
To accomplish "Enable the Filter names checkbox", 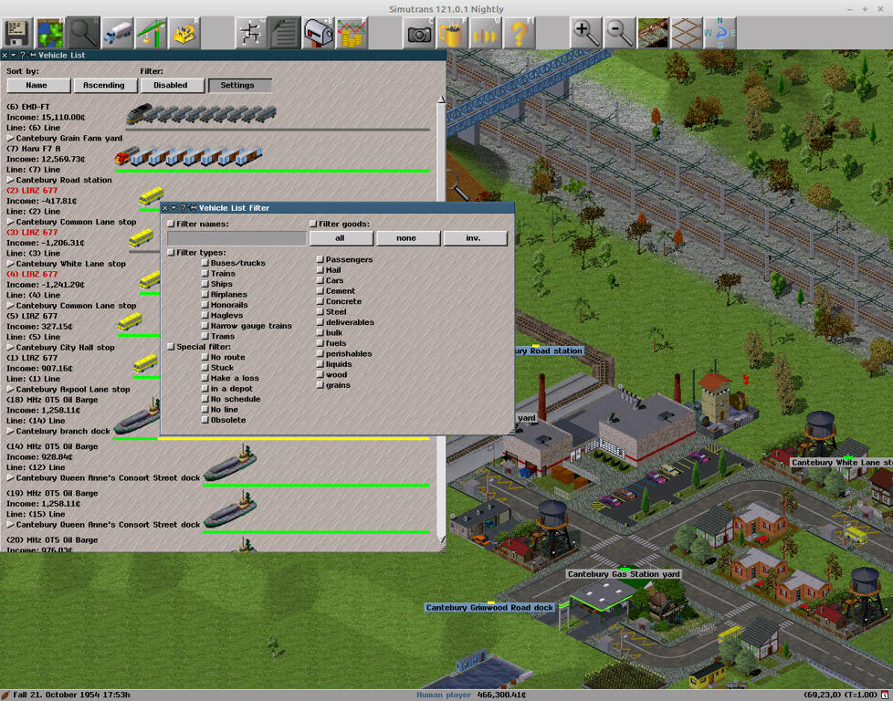I will tap(171, 224).
